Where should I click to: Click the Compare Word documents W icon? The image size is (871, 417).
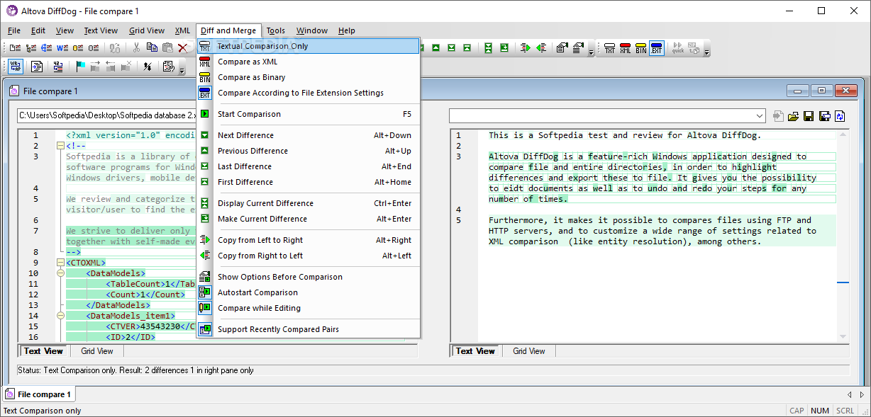click(x=62, y=48)
